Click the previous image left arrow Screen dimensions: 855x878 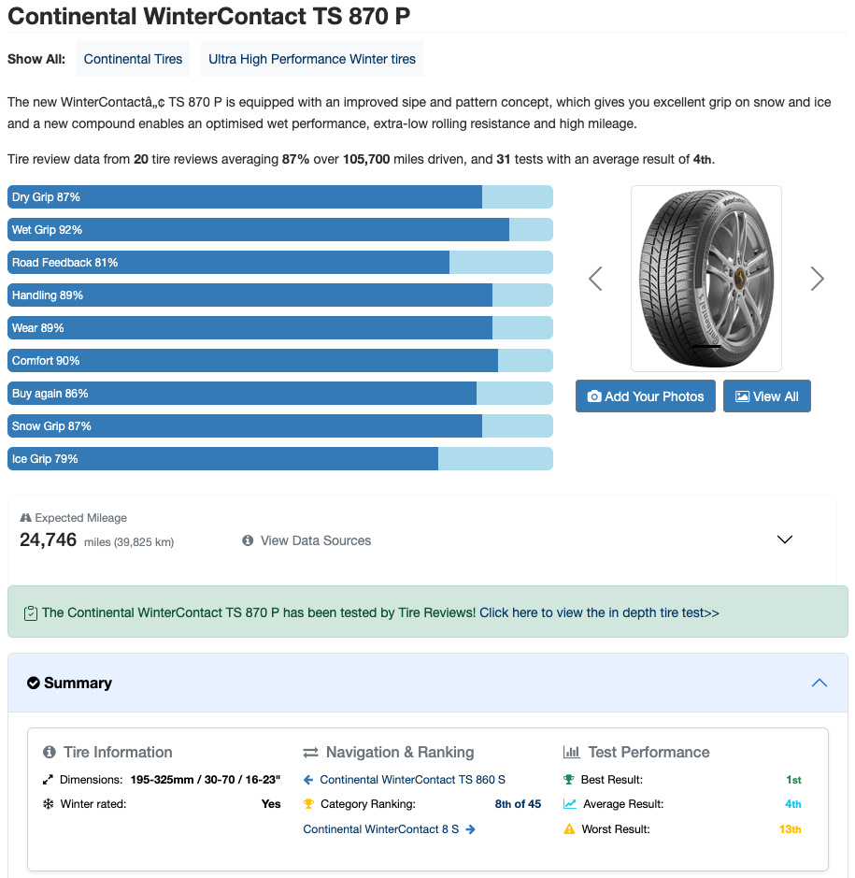(595, 279)
